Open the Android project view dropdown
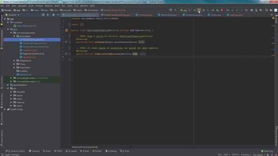The width and height of the screenshot is (278, 156). point(12,15)
